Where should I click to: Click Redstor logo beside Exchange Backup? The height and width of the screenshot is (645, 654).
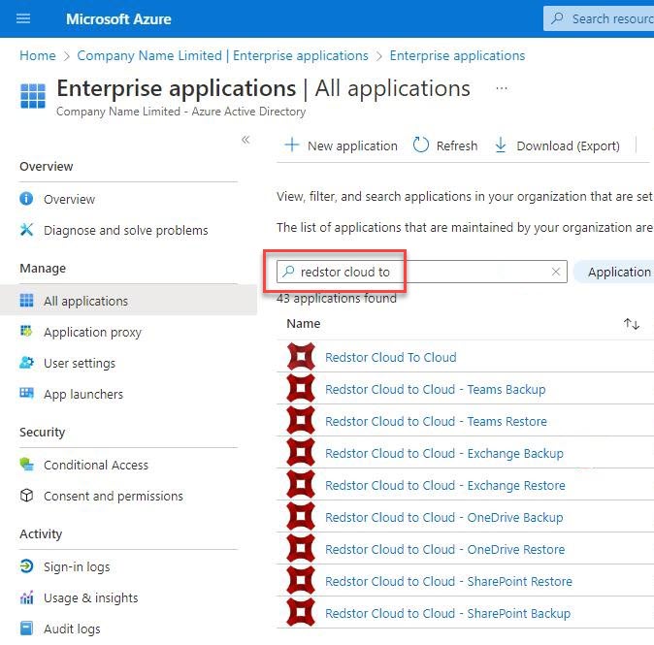[301, 452]
